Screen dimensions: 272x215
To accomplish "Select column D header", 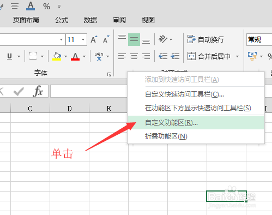I will click(69, 109).
